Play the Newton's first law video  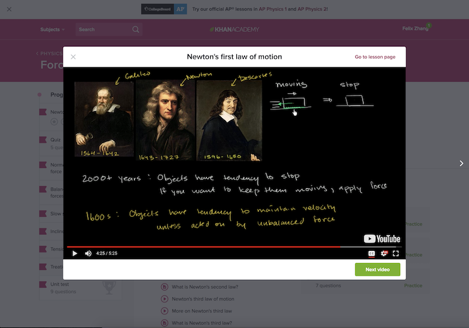(75, 254)
